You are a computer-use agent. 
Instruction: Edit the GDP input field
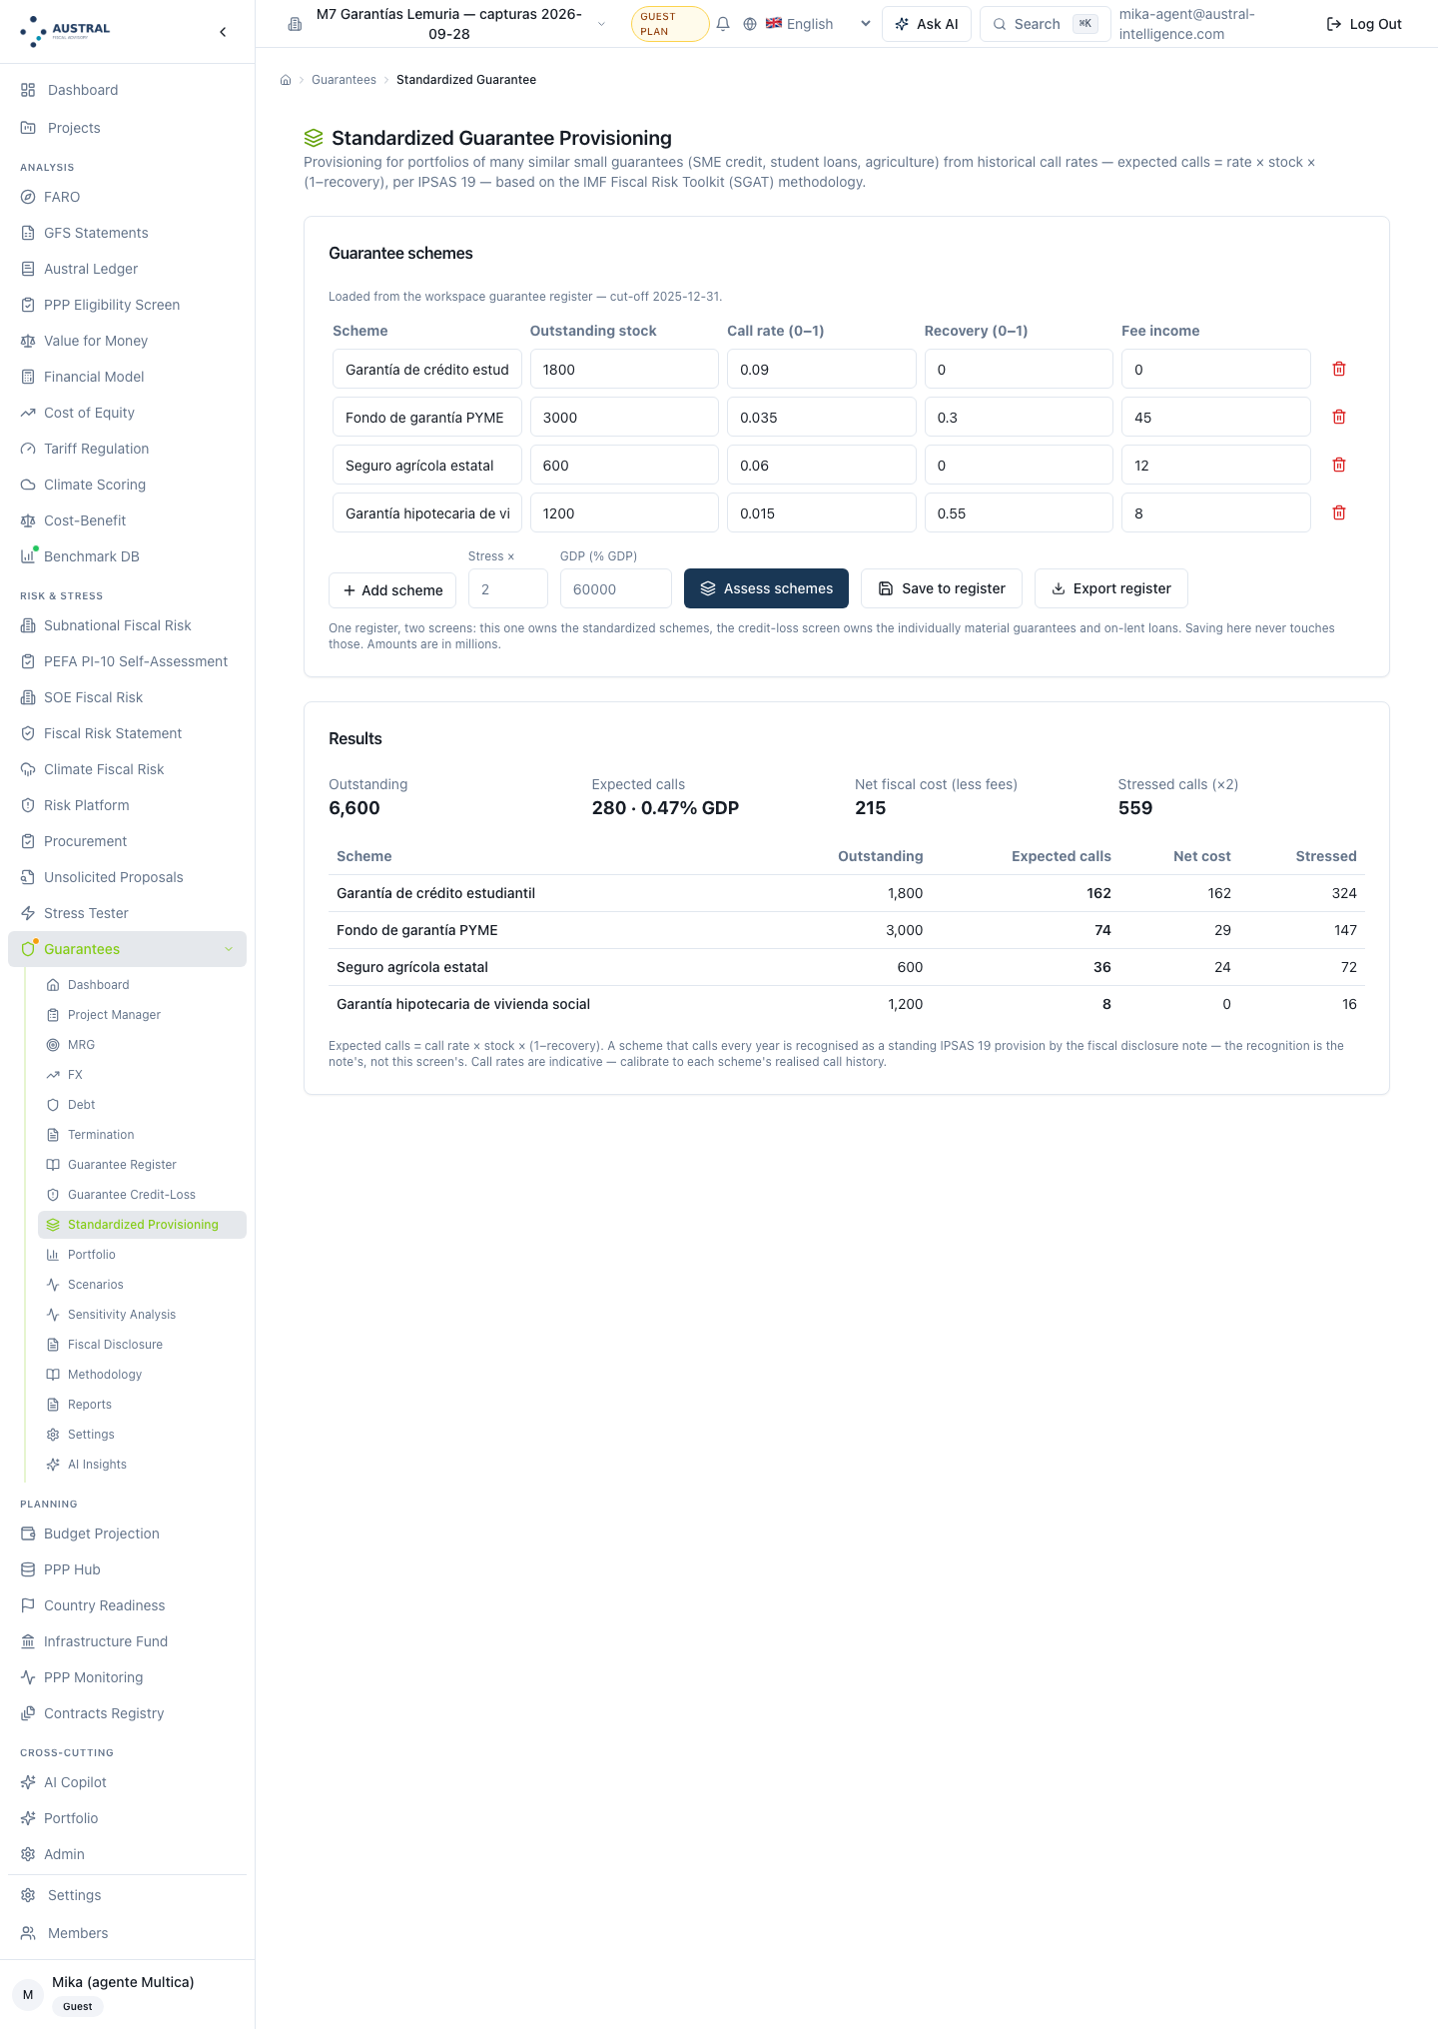[x=616, y=588]
